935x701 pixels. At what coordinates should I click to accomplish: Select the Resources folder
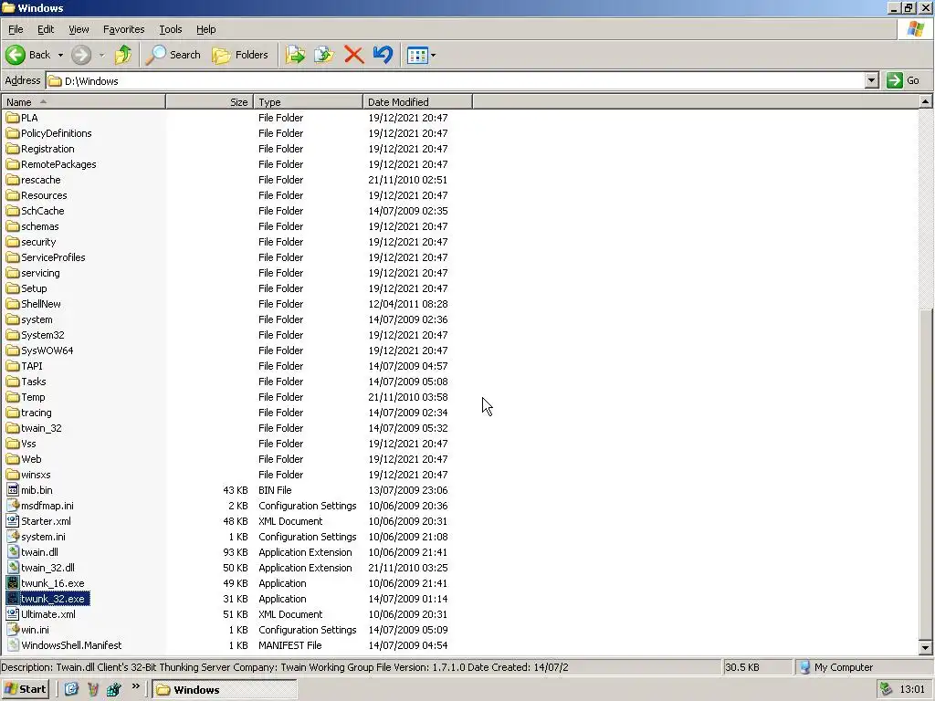pos(37,195)
